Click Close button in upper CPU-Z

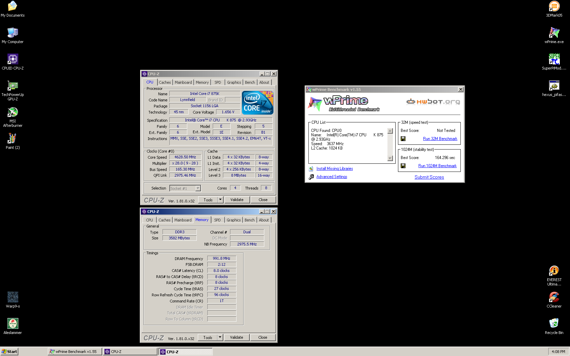click(263, 200)
